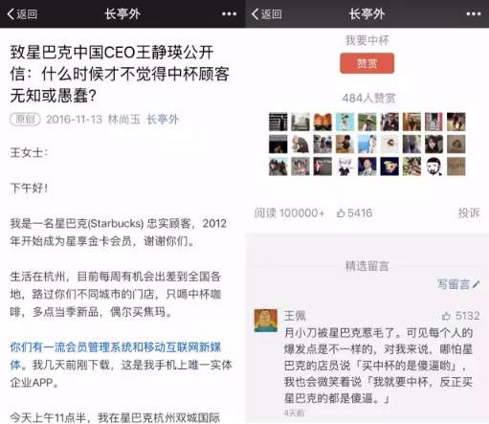Viewport: 489px width, 424px height.
Task: Click the 484人赞赏 supporter count
Action: [x=368, y=98]
